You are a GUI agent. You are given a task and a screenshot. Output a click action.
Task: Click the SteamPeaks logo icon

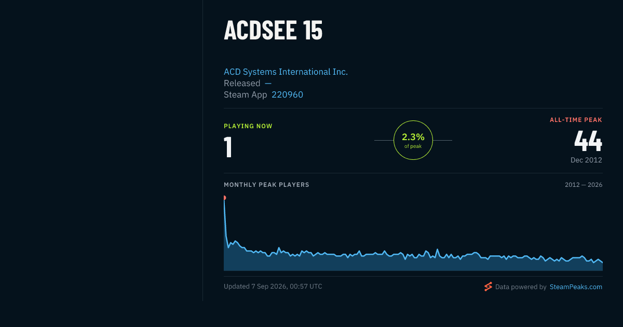[488, 287]
